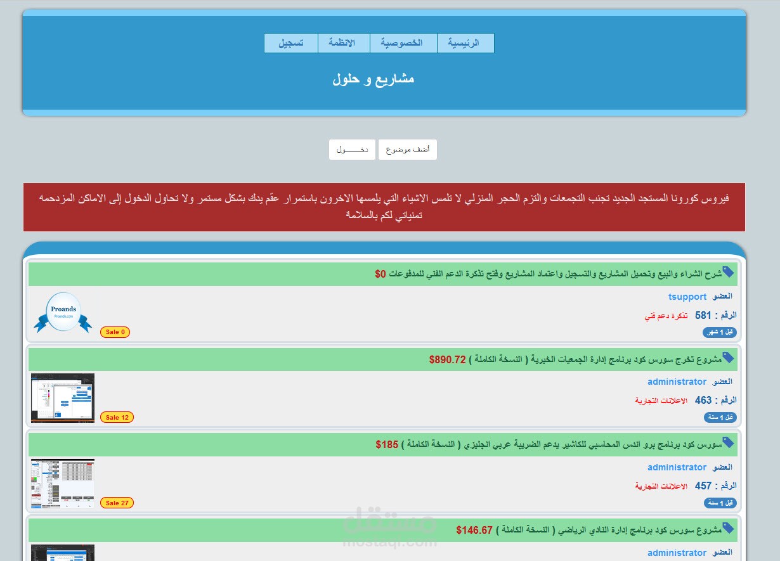The image size is (780, 561).
Task: Click the Sale 12 badge
Action: click(117, 417)
